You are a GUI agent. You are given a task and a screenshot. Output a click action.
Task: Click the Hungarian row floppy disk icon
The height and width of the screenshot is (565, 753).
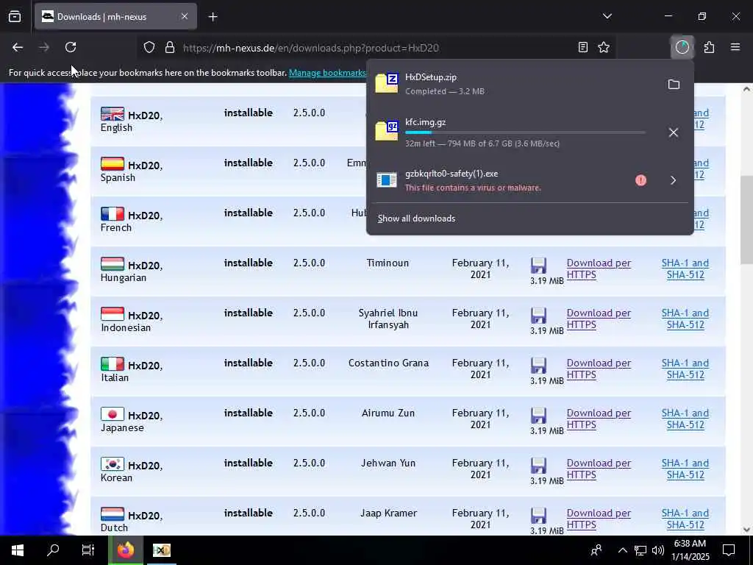click(538, 265)
